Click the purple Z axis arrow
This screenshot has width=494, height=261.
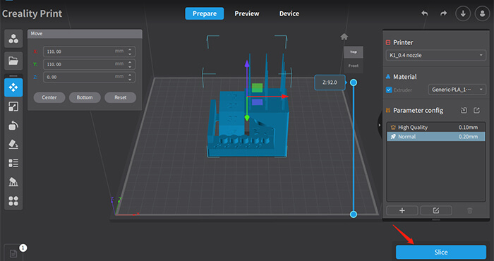click(247, 64)
